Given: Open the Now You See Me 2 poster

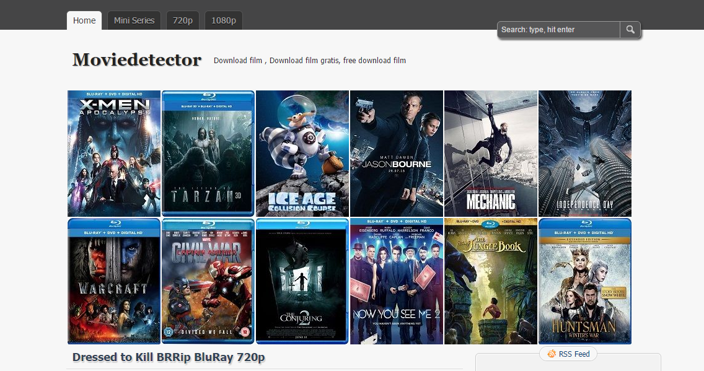Looking at the screenshot, I should pyautogui.click(x=397, y=281).
